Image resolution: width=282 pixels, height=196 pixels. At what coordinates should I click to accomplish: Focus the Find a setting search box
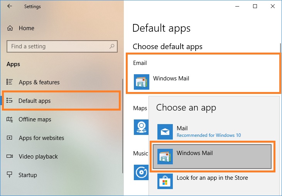pos(62,46)
